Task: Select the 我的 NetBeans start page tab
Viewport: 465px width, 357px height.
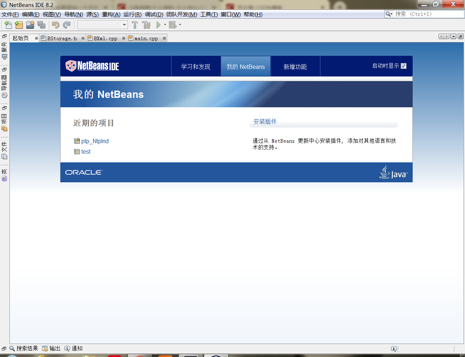Action: [x=246, y=66]
